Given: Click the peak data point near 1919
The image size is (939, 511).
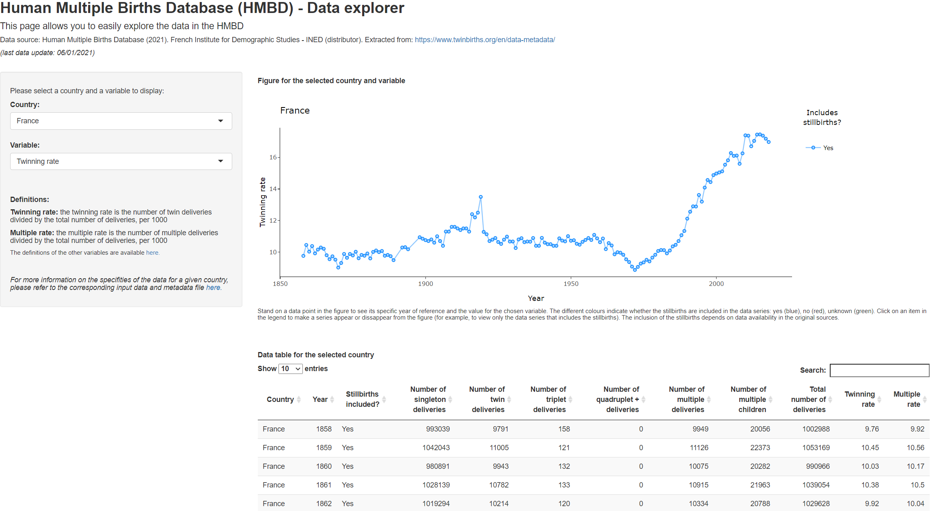Looking at the screenshot, I should [x=481, y=197].
